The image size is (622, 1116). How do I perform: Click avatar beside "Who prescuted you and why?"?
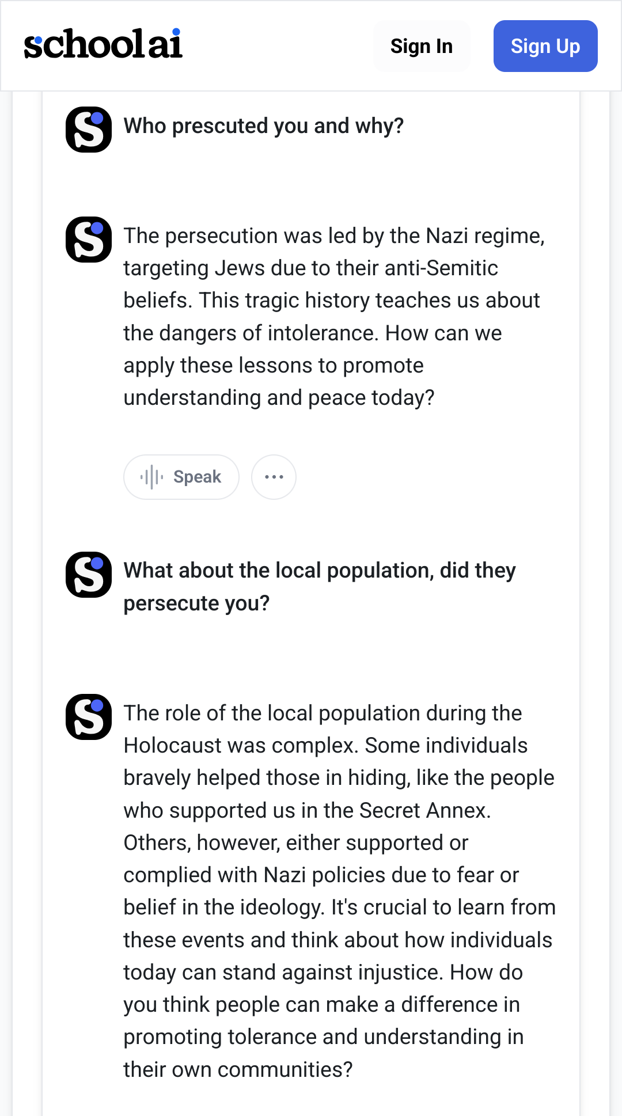click(x=89, y=130)
